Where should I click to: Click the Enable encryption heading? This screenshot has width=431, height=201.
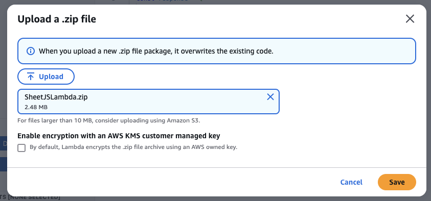(x=119, y=136)
